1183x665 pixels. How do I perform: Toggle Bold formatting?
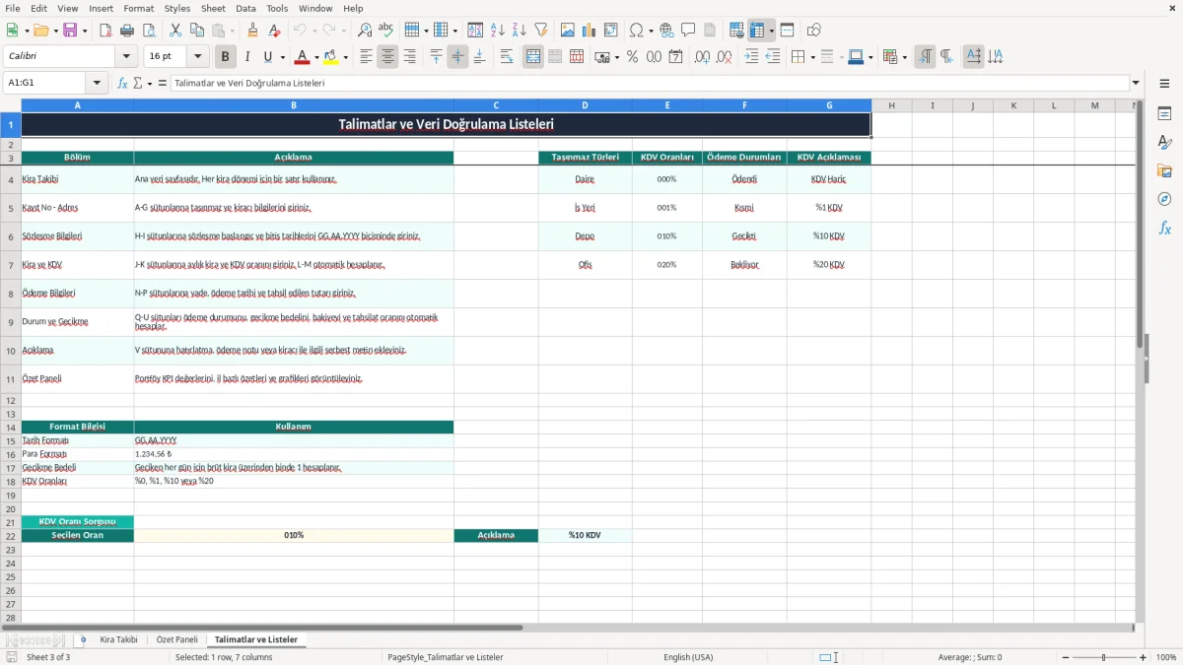point(226,57)
